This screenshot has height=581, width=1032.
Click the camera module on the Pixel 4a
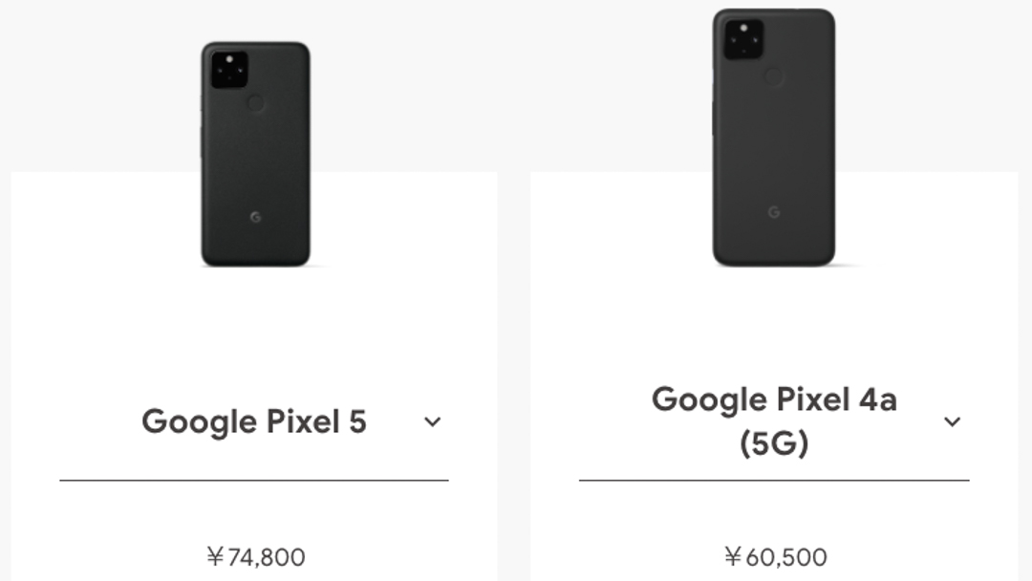[x=742, y=40]
